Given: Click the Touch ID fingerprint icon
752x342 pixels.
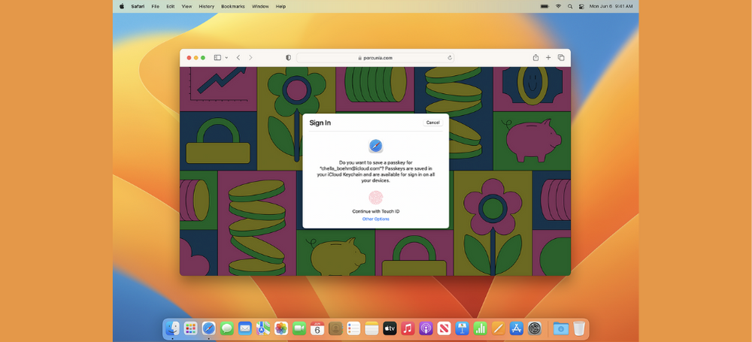Looking at the screenshot, I should (375, 198).
